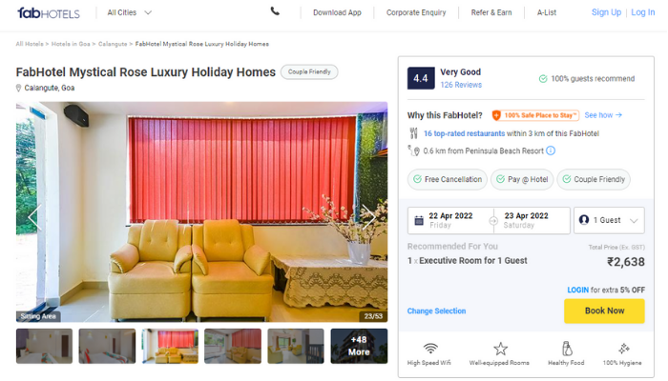Screen dimensions: 668x381
Task: Click the calendar icon in date picker
Action: [x=419, y=220]
